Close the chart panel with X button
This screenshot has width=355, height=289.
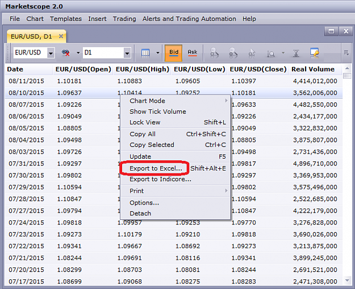[346, 31]
